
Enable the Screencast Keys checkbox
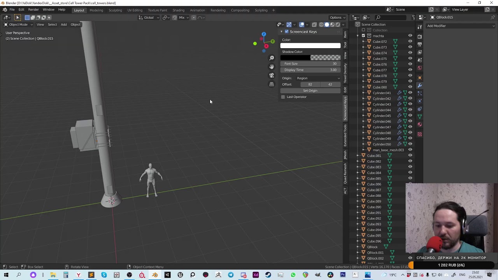point(287,31)
